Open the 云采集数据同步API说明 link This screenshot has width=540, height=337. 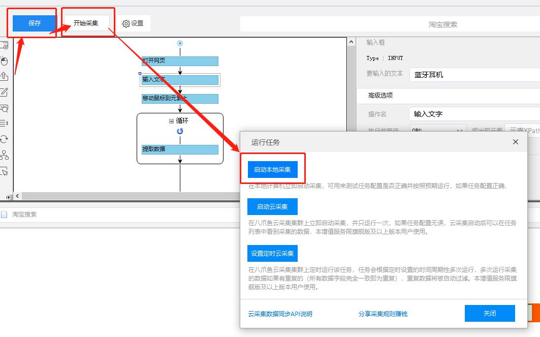click(280, 314)
